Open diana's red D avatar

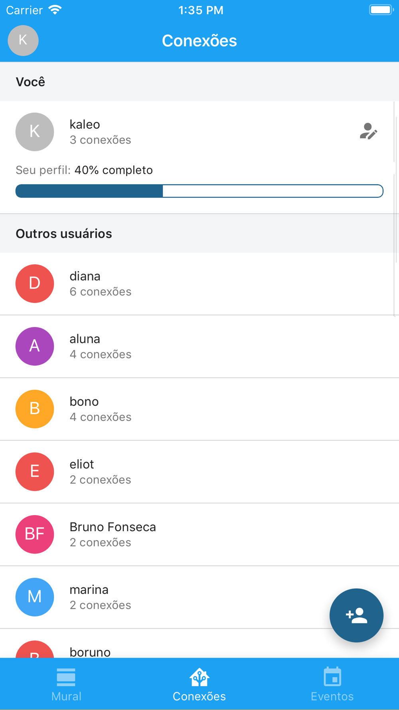point(35,284)
